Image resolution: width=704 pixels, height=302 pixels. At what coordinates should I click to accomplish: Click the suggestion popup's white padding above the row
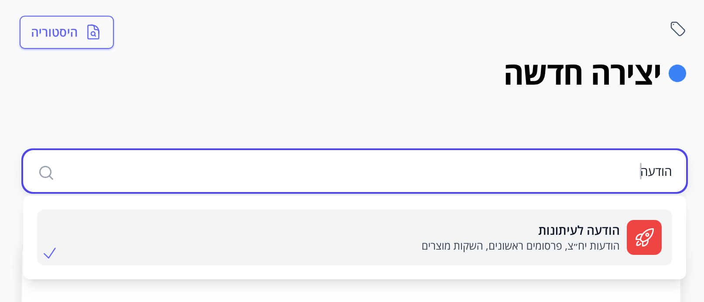click(x=349, y=202)
